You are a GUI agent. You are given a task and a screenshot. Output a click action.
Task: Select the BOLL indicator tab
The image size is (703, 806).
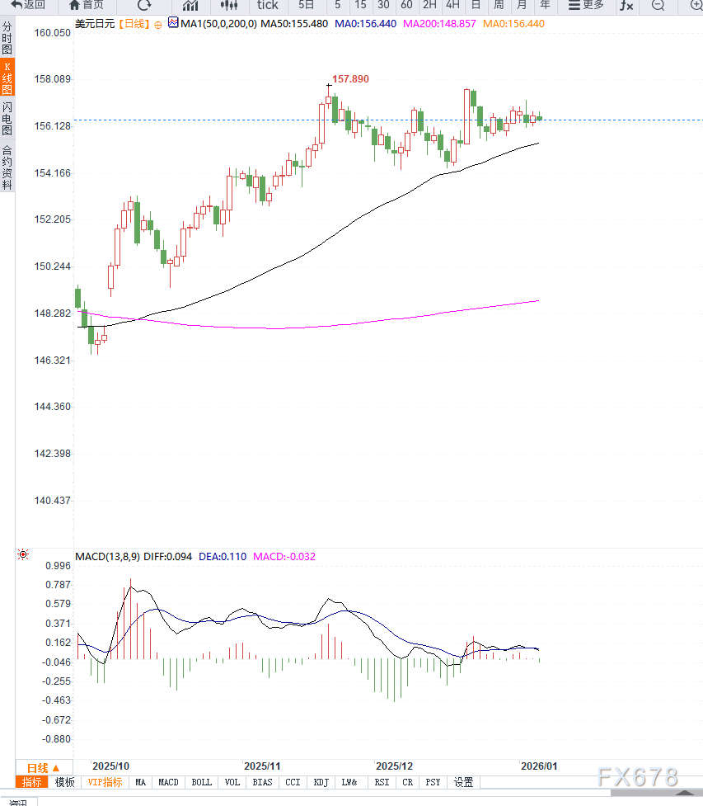(201, 782)
